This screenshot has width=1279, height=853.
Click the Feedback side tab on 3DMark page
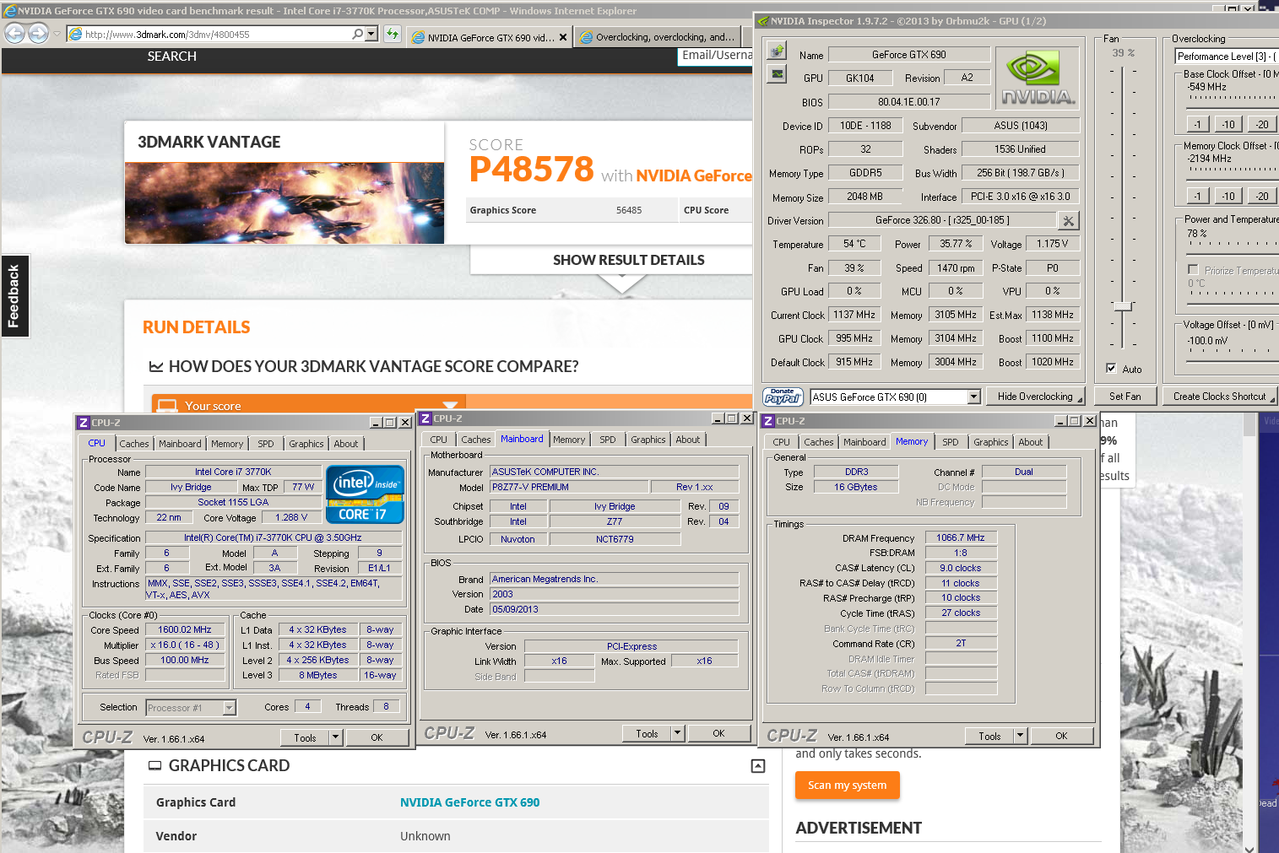(14, 296)
